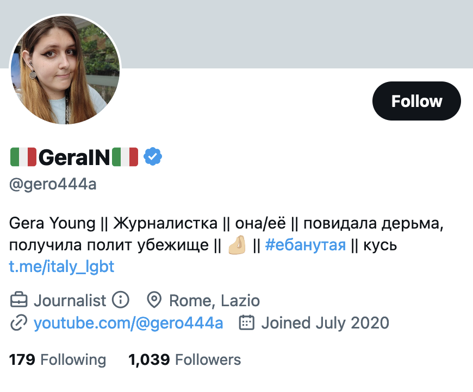Follow the GeraIN account

[416, 101]
